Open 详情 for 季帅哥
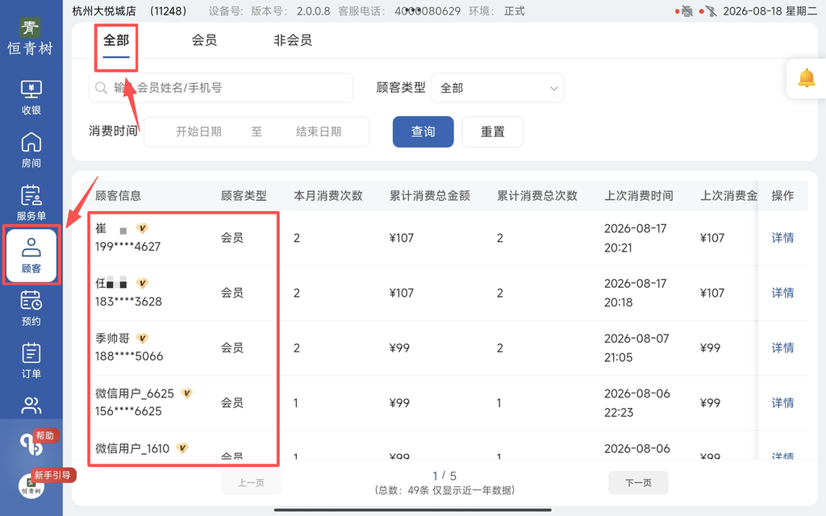This screenshot has width=826, height=516. 782,347
